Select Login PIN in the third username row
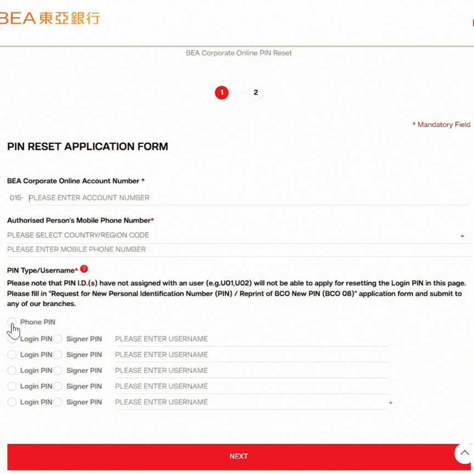 [12, 370]
